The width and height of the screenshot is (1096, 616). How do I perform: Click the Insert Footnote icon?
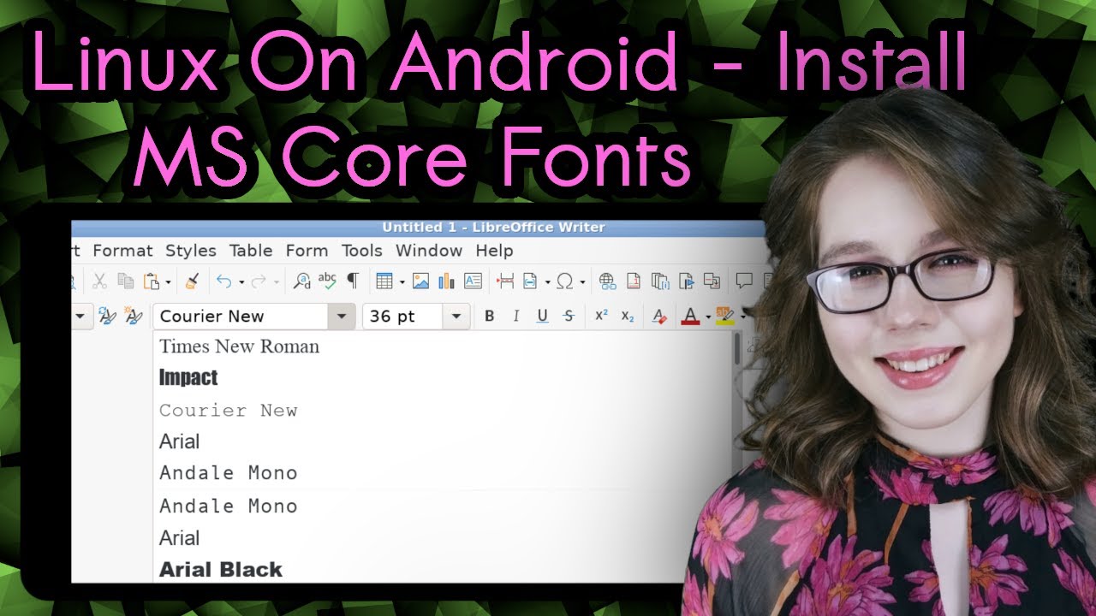pyautogui.click(x=634, y=281)
